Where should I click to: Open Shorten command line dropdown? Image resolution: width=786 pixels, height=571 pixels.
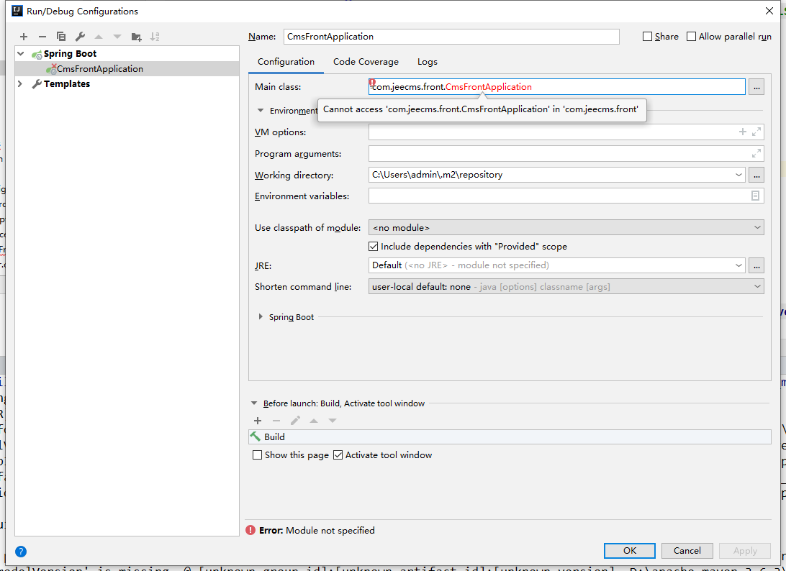[566, 286]
